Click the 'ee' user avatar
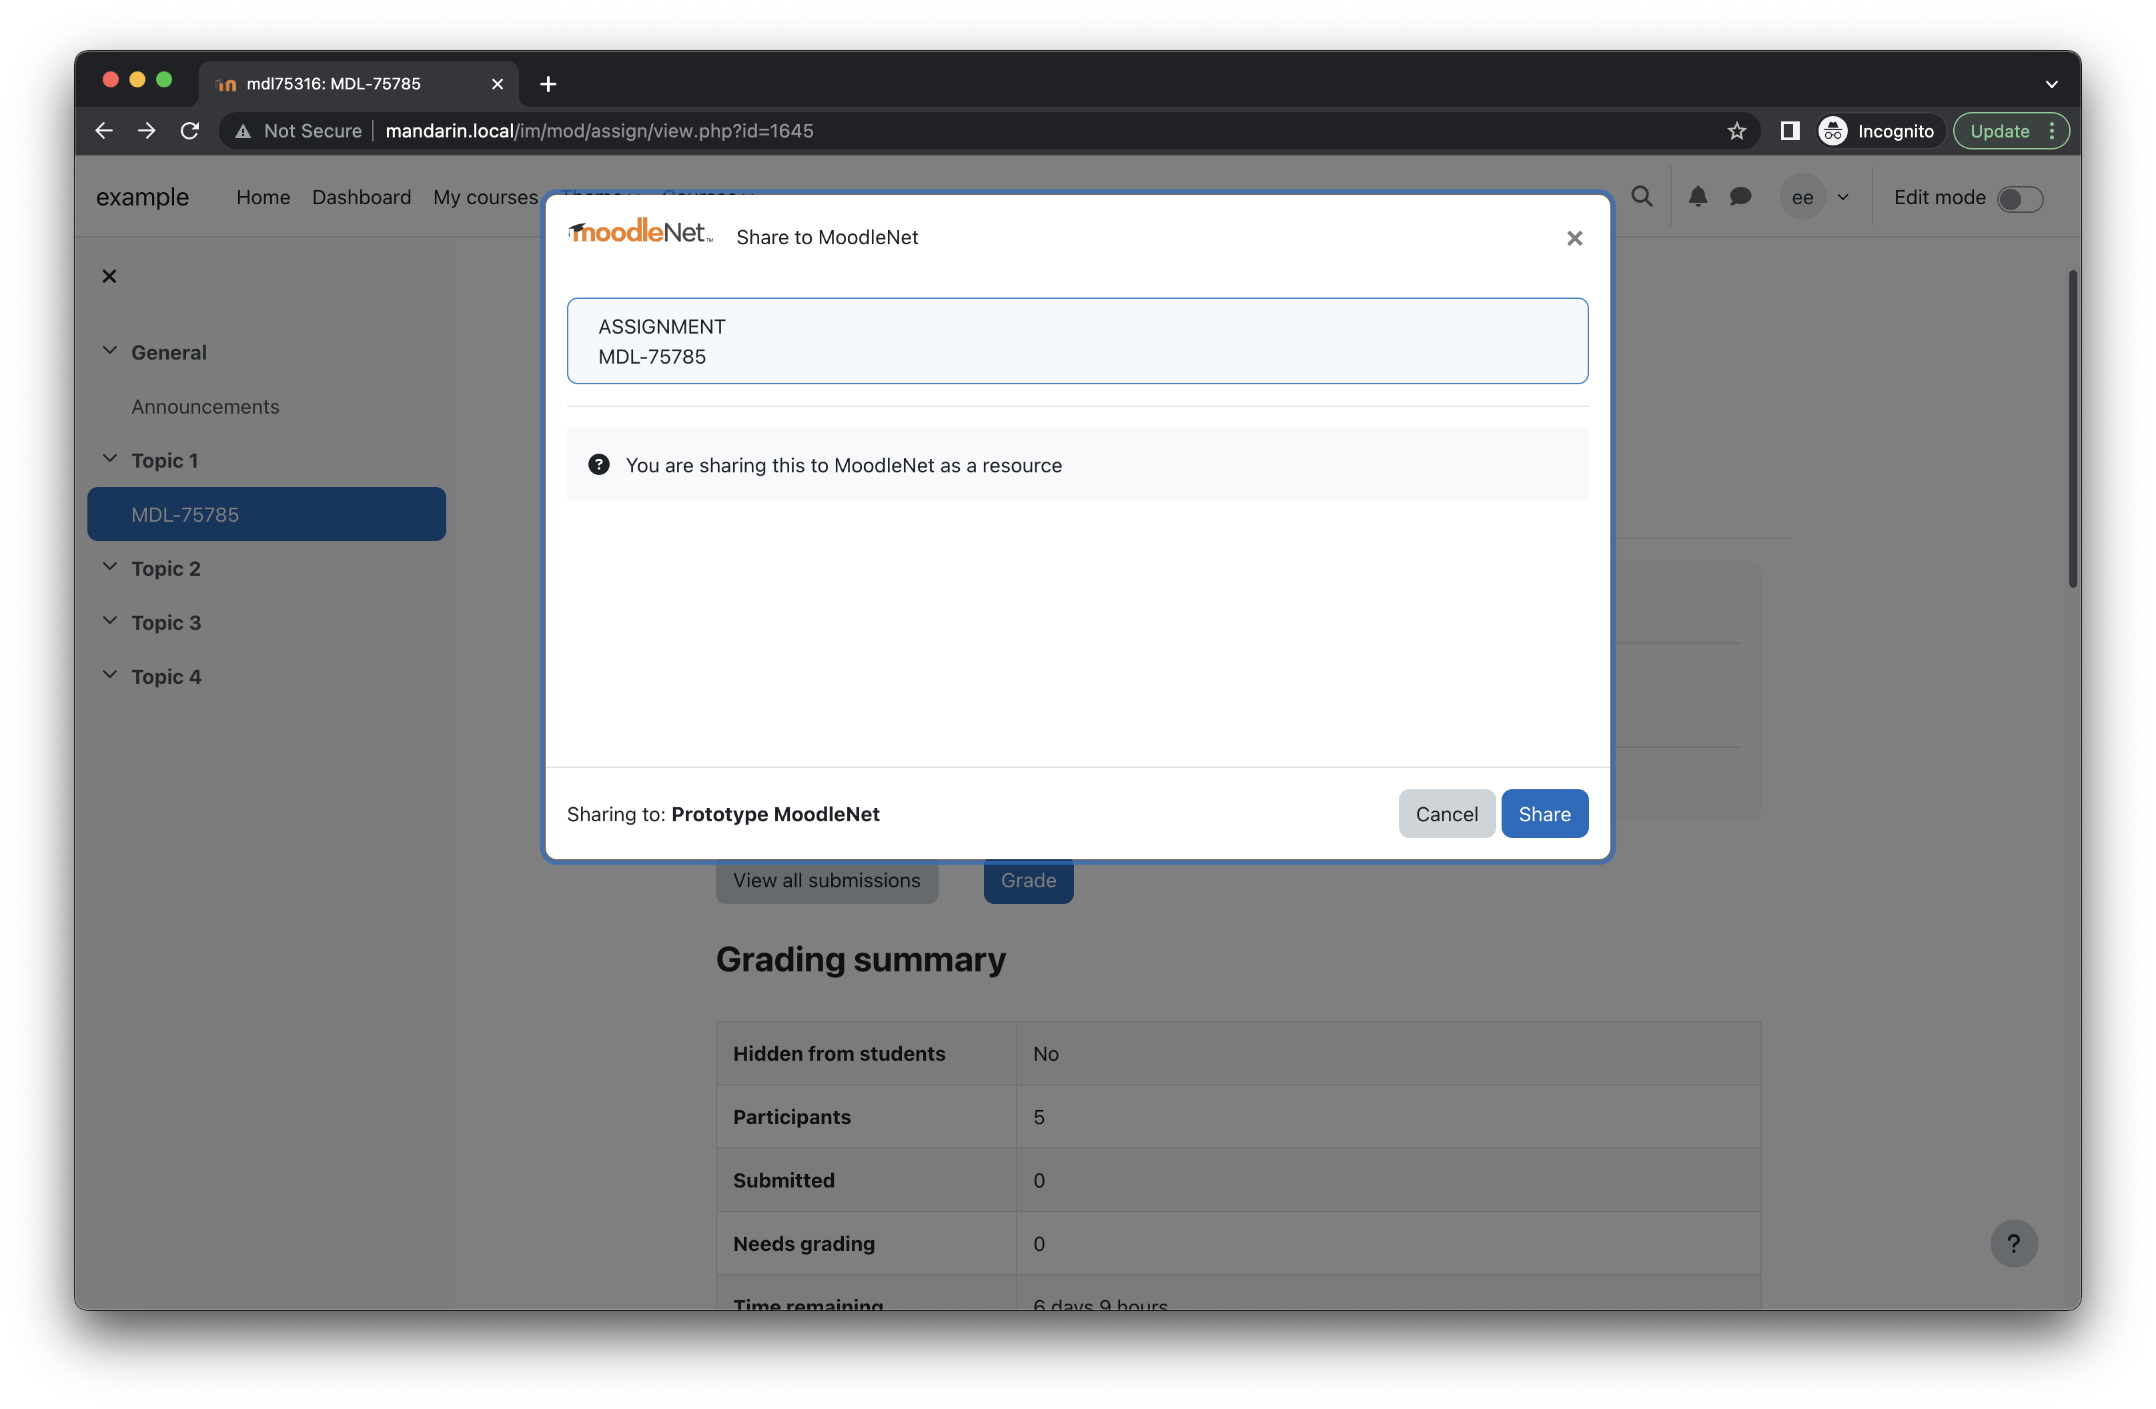2156x1409 pixels. tap(1802, 197)
